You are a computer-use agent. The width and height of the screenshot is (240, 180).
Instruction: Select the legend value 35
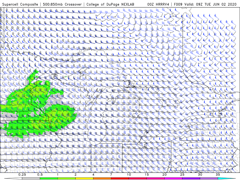pyautogui.click(x=218, y=175)
